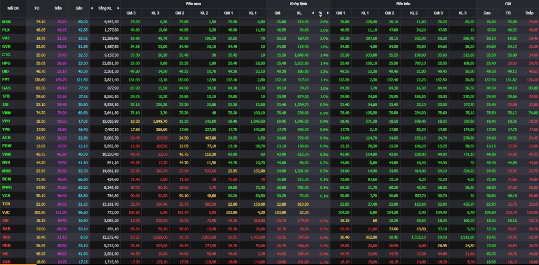
Task: Click ceiling price 139.70 in FPT row
Action: coord(61,80)
